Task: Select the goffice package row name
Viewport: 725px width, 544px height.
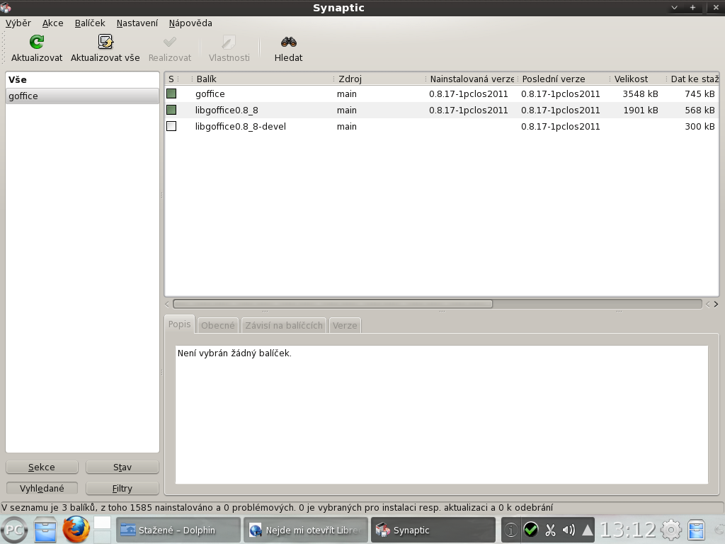Action: coord(210,94)
